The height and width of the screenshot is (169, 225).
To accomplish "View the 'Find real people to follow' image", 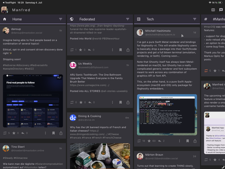I will pyautogui.click(x=33, y=101).
